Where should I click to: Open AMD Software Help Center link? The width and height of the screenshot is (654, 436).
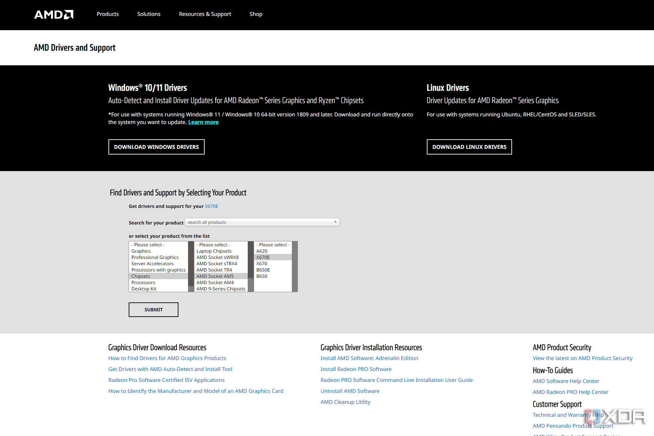point(566,381)
